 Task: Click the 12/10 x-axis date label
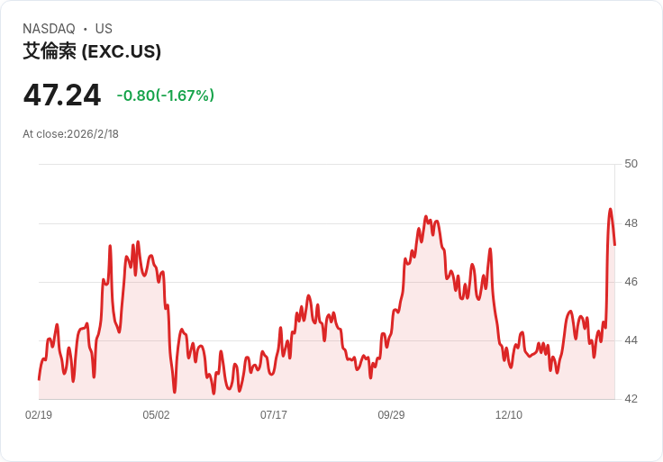click(509, 414)
